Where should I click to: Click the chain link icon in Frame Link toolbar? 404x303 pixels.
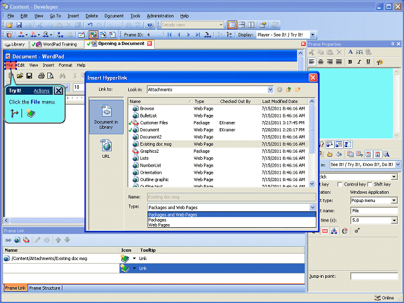8,240
